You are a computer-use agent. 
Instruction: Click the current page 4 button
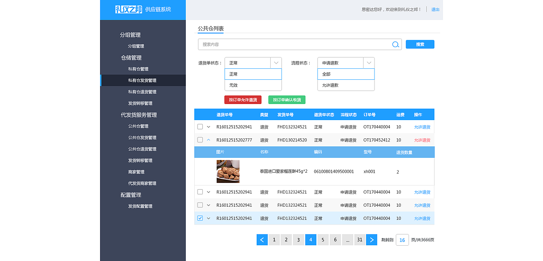point(311,240)
